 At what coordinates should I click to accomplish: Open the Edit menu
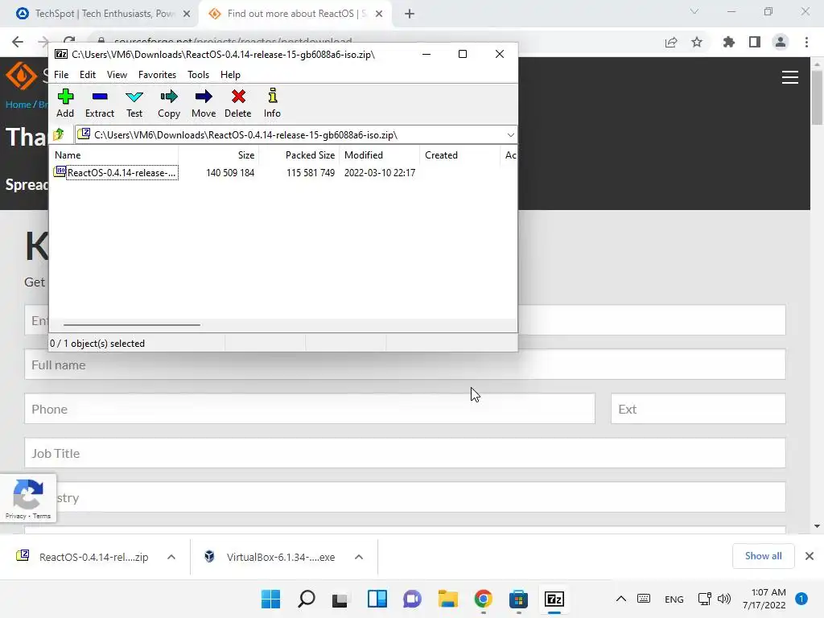click(x=87, y=75)
